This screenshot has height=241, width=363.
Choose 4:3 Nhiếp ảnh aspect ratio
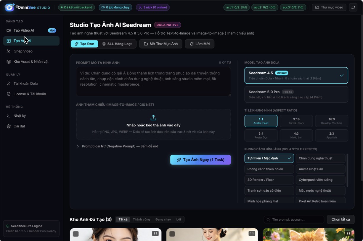coord(296,135)
